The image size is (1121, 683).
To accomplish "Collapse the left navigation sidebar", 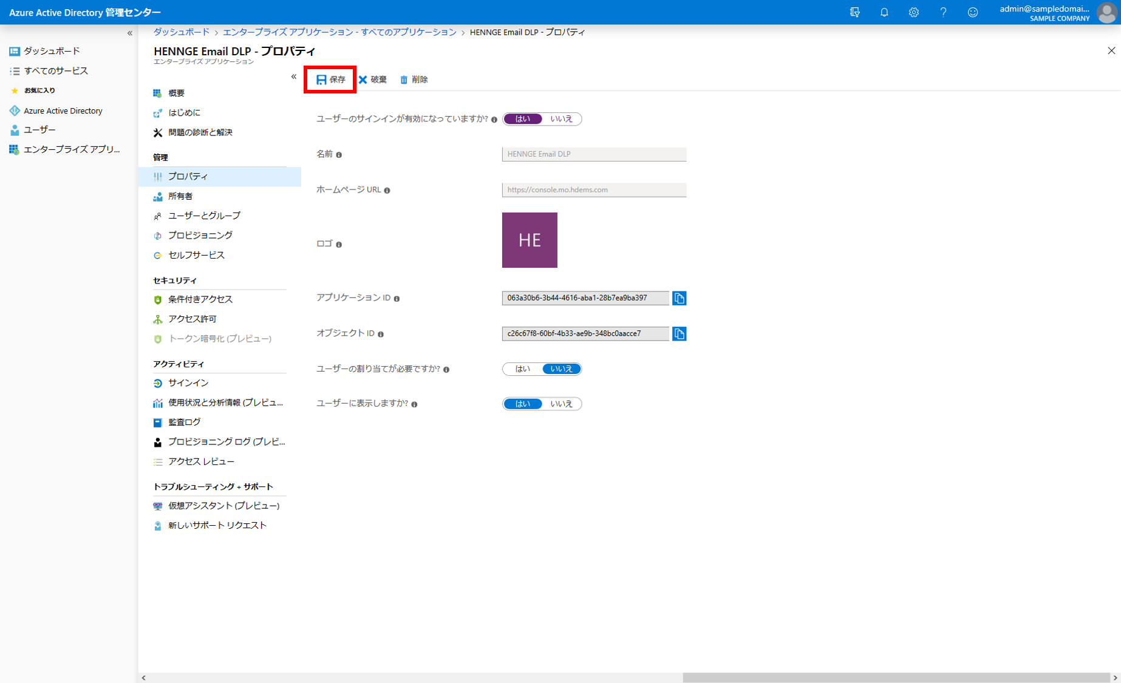I will tap(130, 33).
